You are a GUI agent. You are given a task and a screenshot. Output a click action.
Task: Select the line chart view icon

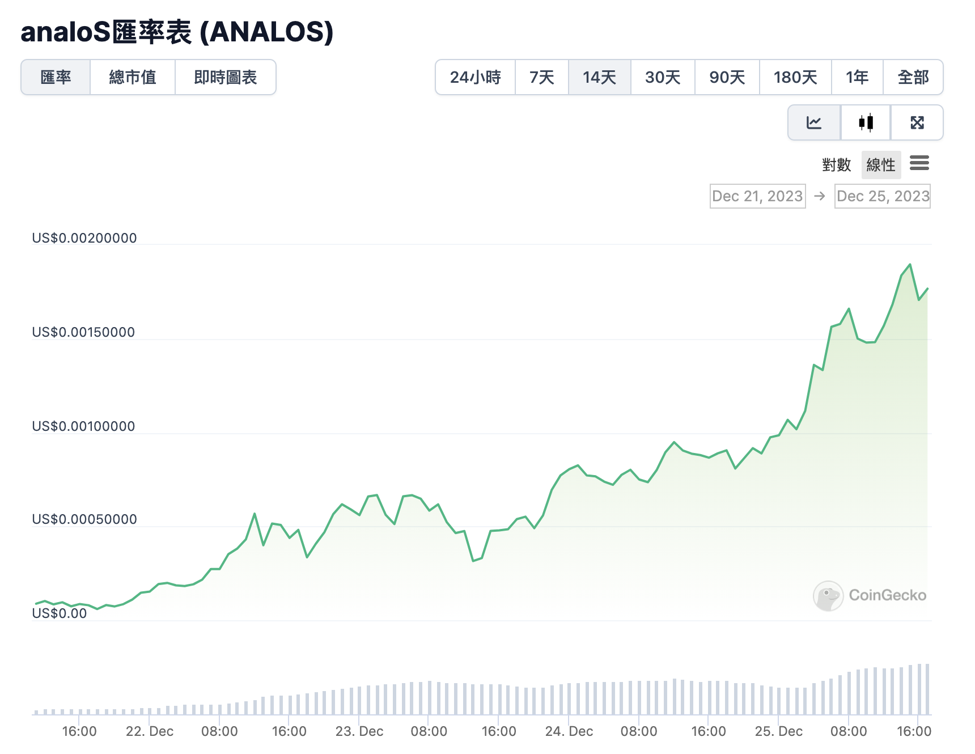813,122
